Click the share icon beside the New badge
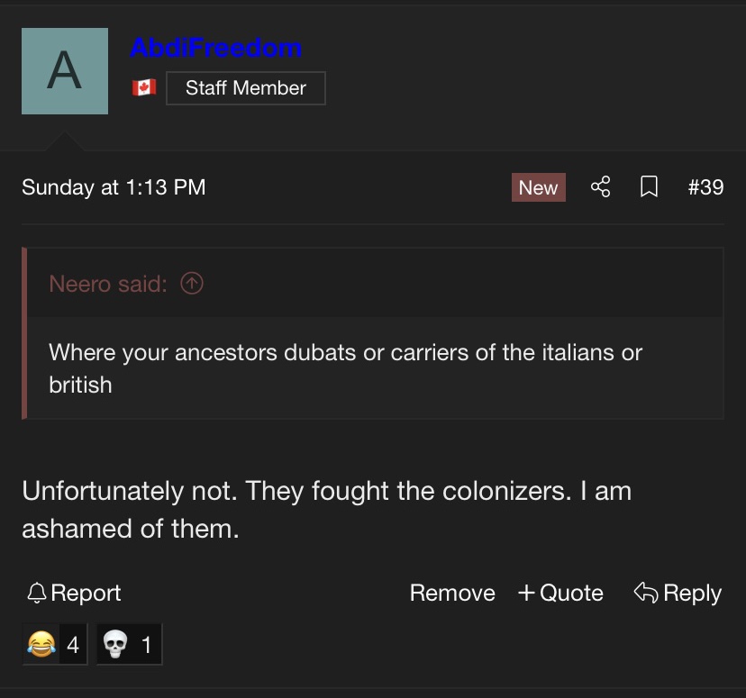The width and height of the screenshot is (746, 698). [x=600, y=186]
